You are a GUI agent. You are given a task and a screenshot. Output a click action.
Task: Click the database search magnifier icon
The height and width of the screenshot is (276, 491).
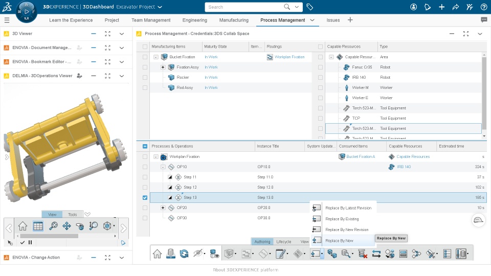pos(346,254)
